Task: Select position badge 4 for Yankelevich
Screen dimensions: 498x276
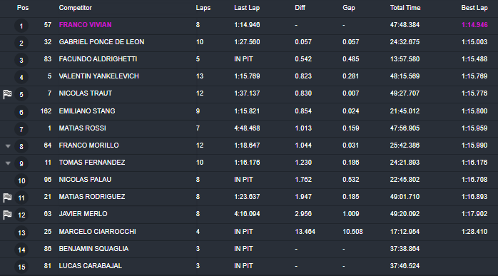Action: (x=21, y=77)
